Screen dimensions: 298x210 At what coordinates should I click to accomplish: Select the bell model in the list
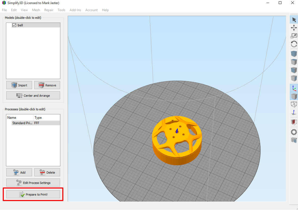coord(36,25)
